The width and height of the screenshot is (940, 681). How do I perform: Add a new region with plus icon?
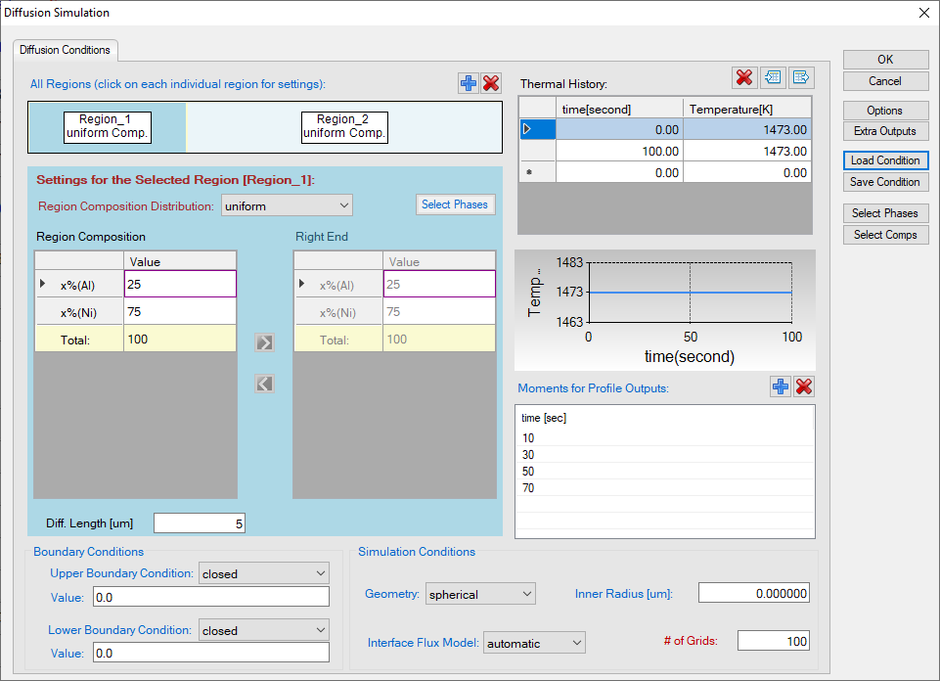tap(469, 83)
